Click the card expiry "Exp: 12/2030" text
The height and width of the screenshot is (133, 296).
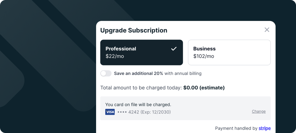point(155,112)
